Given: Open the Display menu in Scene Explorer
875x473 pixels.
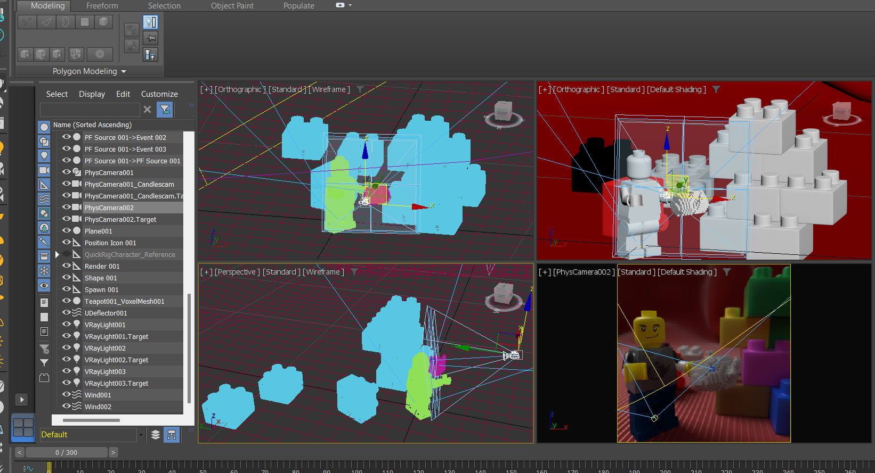Looking at the screenshot, I should pos(92,94).
